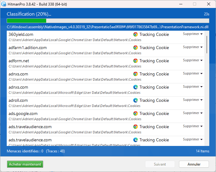Click the Chrome icon next to ads.google.com
The width and height of the screenshot is (216, 172).
[136, 113]
